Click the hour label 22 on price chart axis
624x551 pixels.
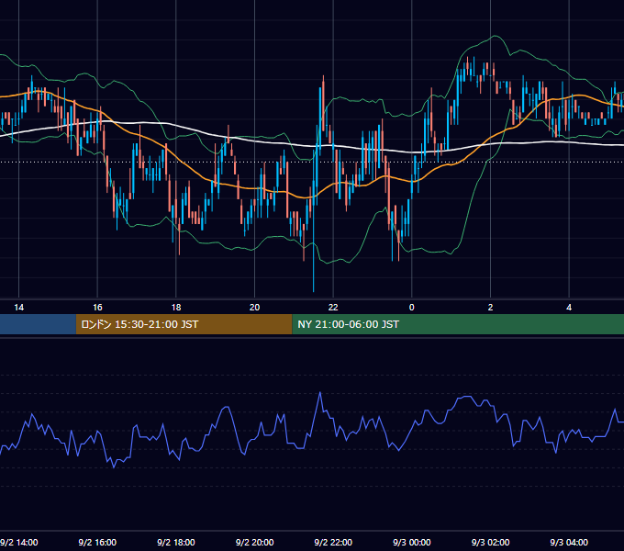click(333, 308)
